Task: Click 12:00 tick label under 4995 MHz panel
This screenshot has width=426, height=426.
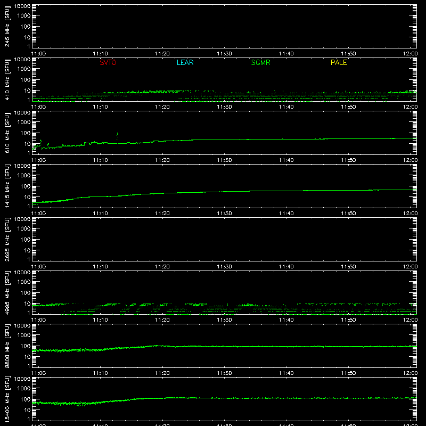Action: 410,320
